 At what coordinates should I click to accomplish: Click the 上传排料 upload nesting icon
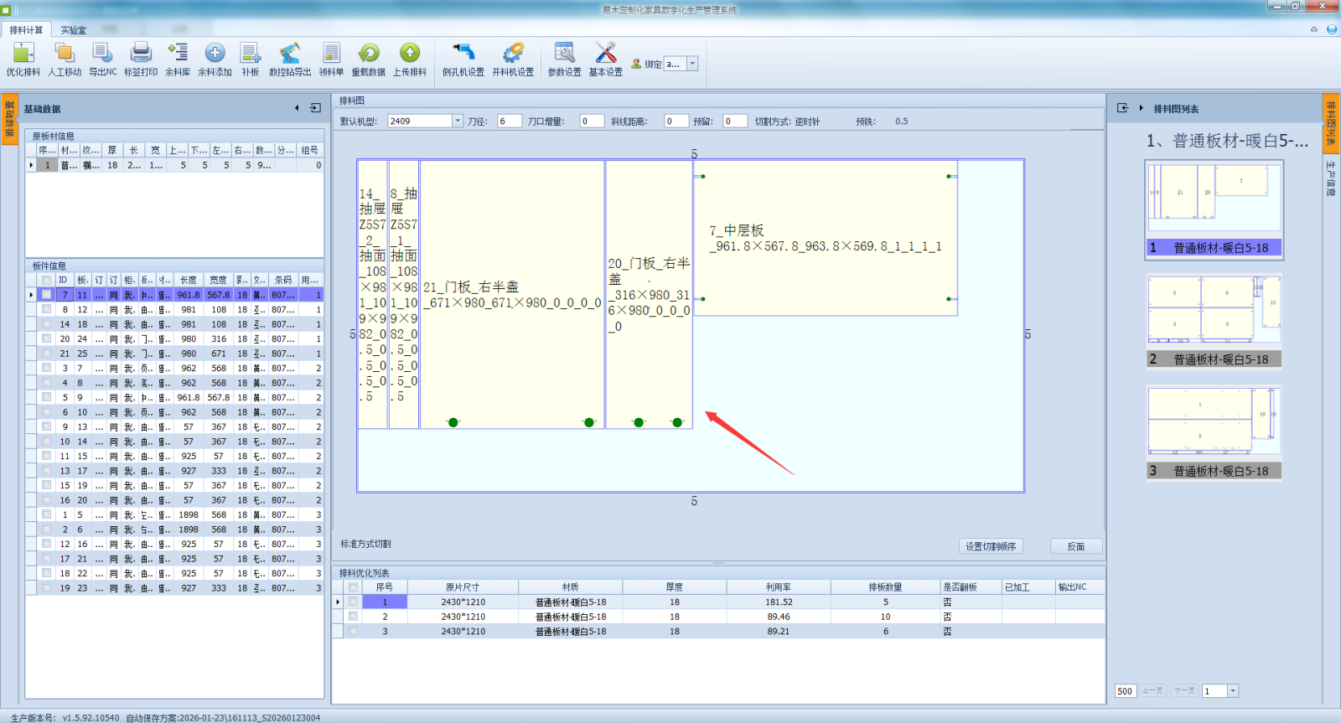point(410,59)
